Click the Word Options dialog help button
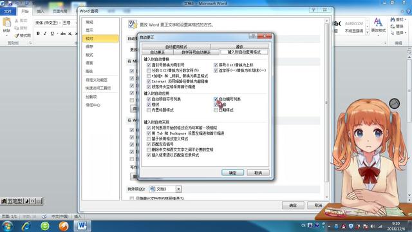 [314, 10]
